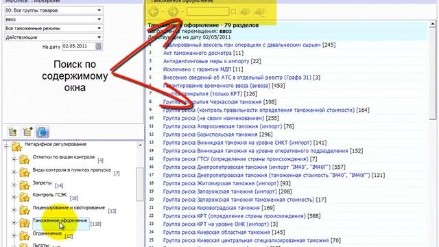Open 'Группа риска КРТ на уровне ОНК (импорт)' link
439x247 pixels.
click(x=216, y=224)
